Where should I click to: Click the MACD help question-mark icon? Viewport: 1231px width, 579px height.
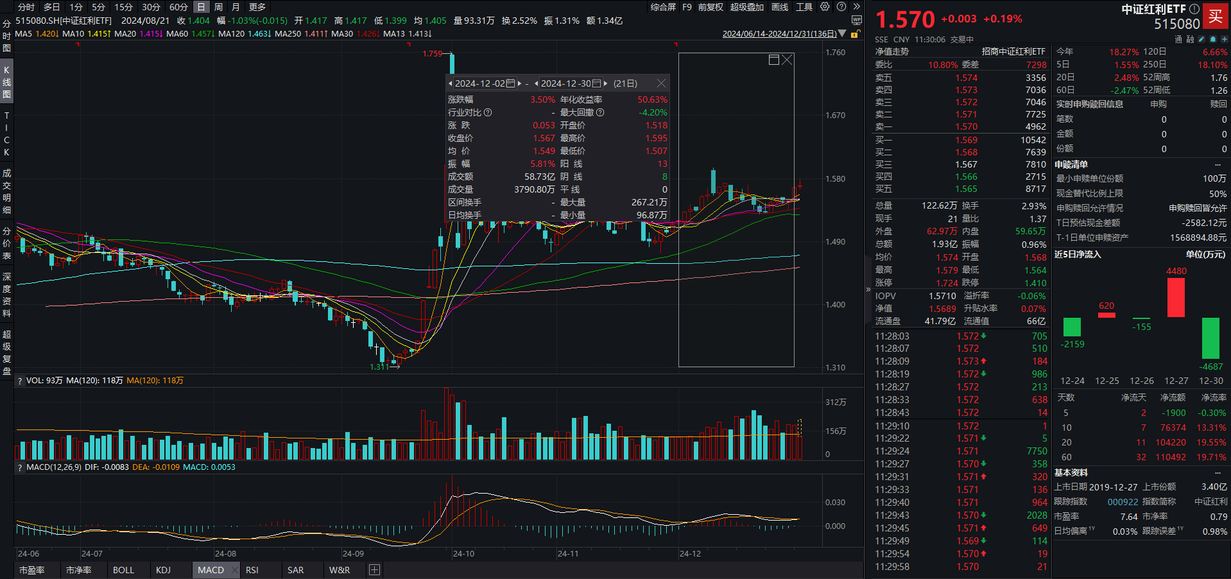click(19, 467)
